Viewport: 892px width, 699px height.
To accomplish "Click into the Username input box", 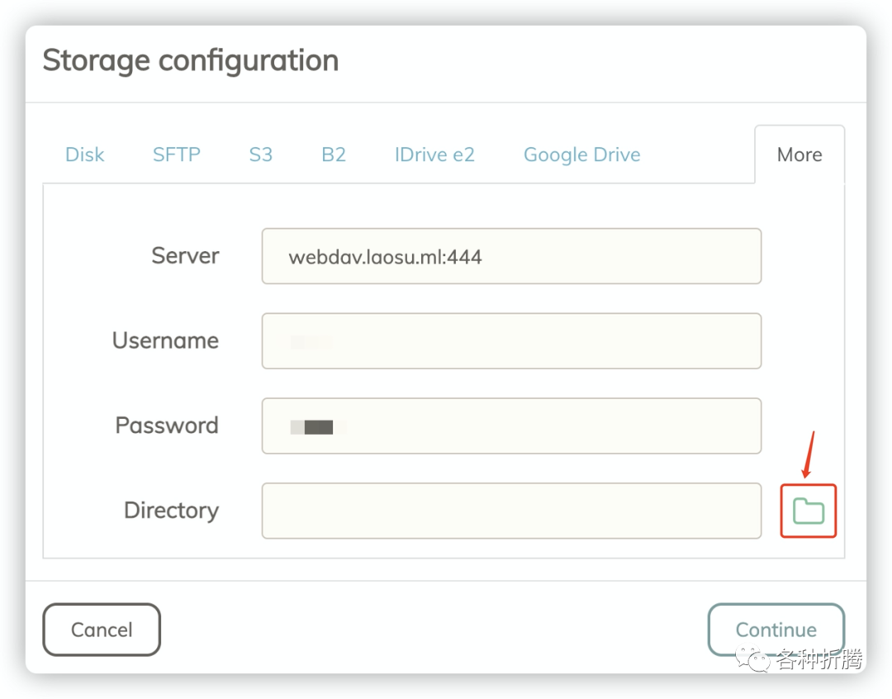I will click(x=511, y=340).
